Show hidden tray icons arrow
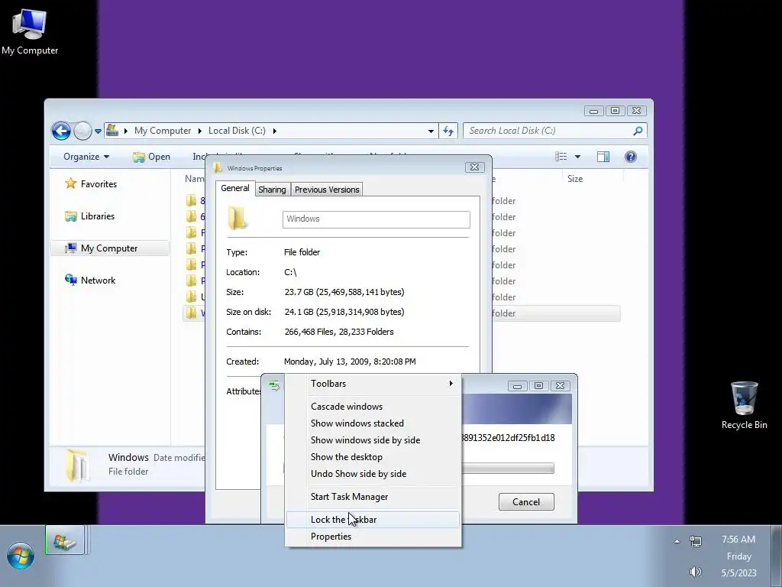The width and height of the screenshot is (782, 587). click(x=677, y=541)
